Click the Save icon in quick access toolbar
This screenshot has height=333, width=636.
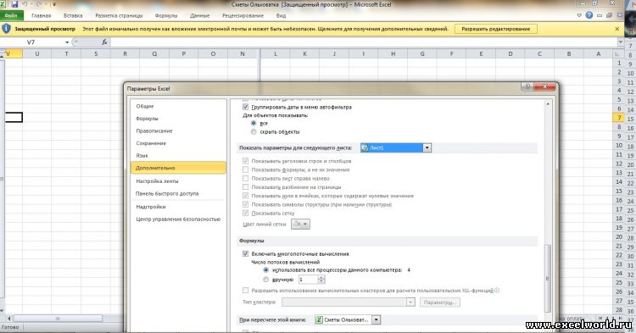pyautogui.click(x=14, y=4)
